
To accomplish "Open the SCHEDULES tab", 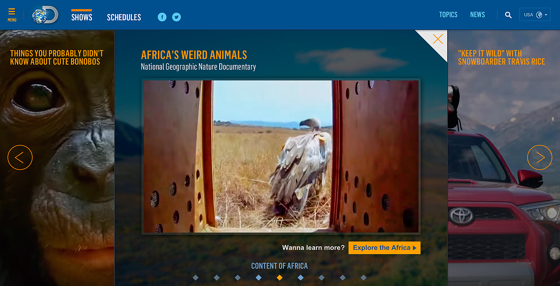I will click(x=124, y=17).
